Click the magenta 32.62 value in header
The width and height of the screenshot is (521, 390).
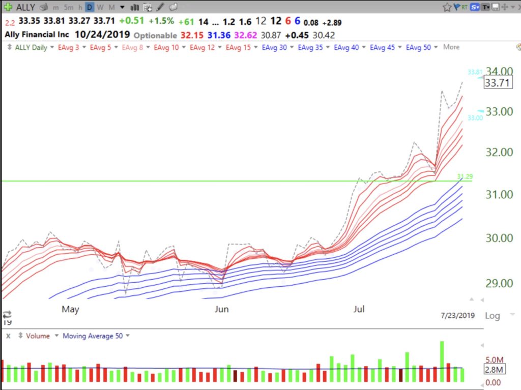246,35
